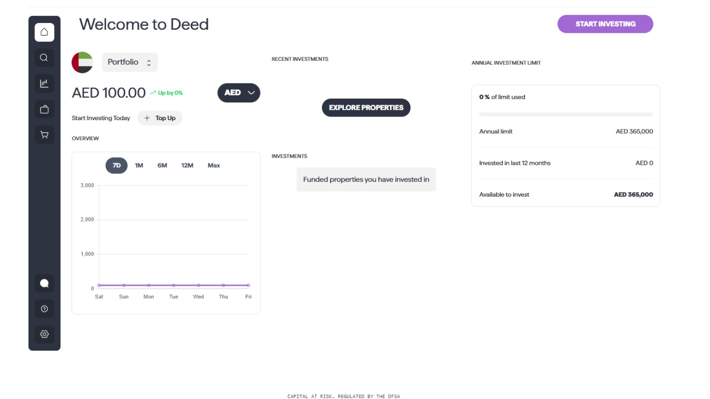Open the Settings gear icon
The image size is (710, 399).
pos(44,334)
